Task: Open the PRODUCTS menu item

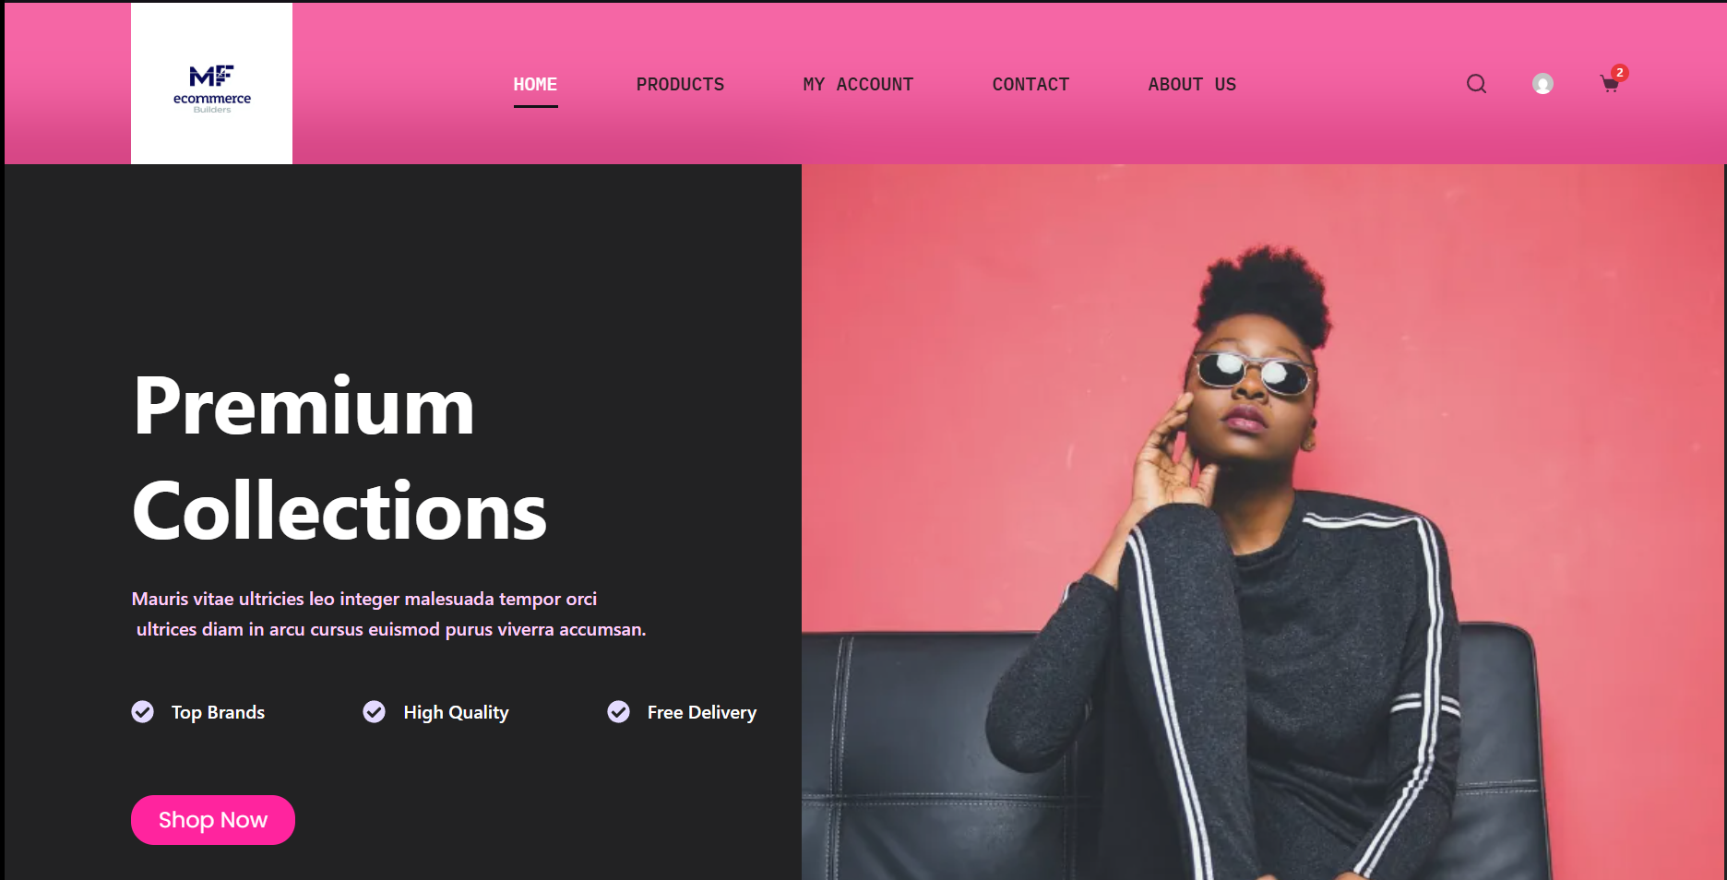Action: coord(680,84)
